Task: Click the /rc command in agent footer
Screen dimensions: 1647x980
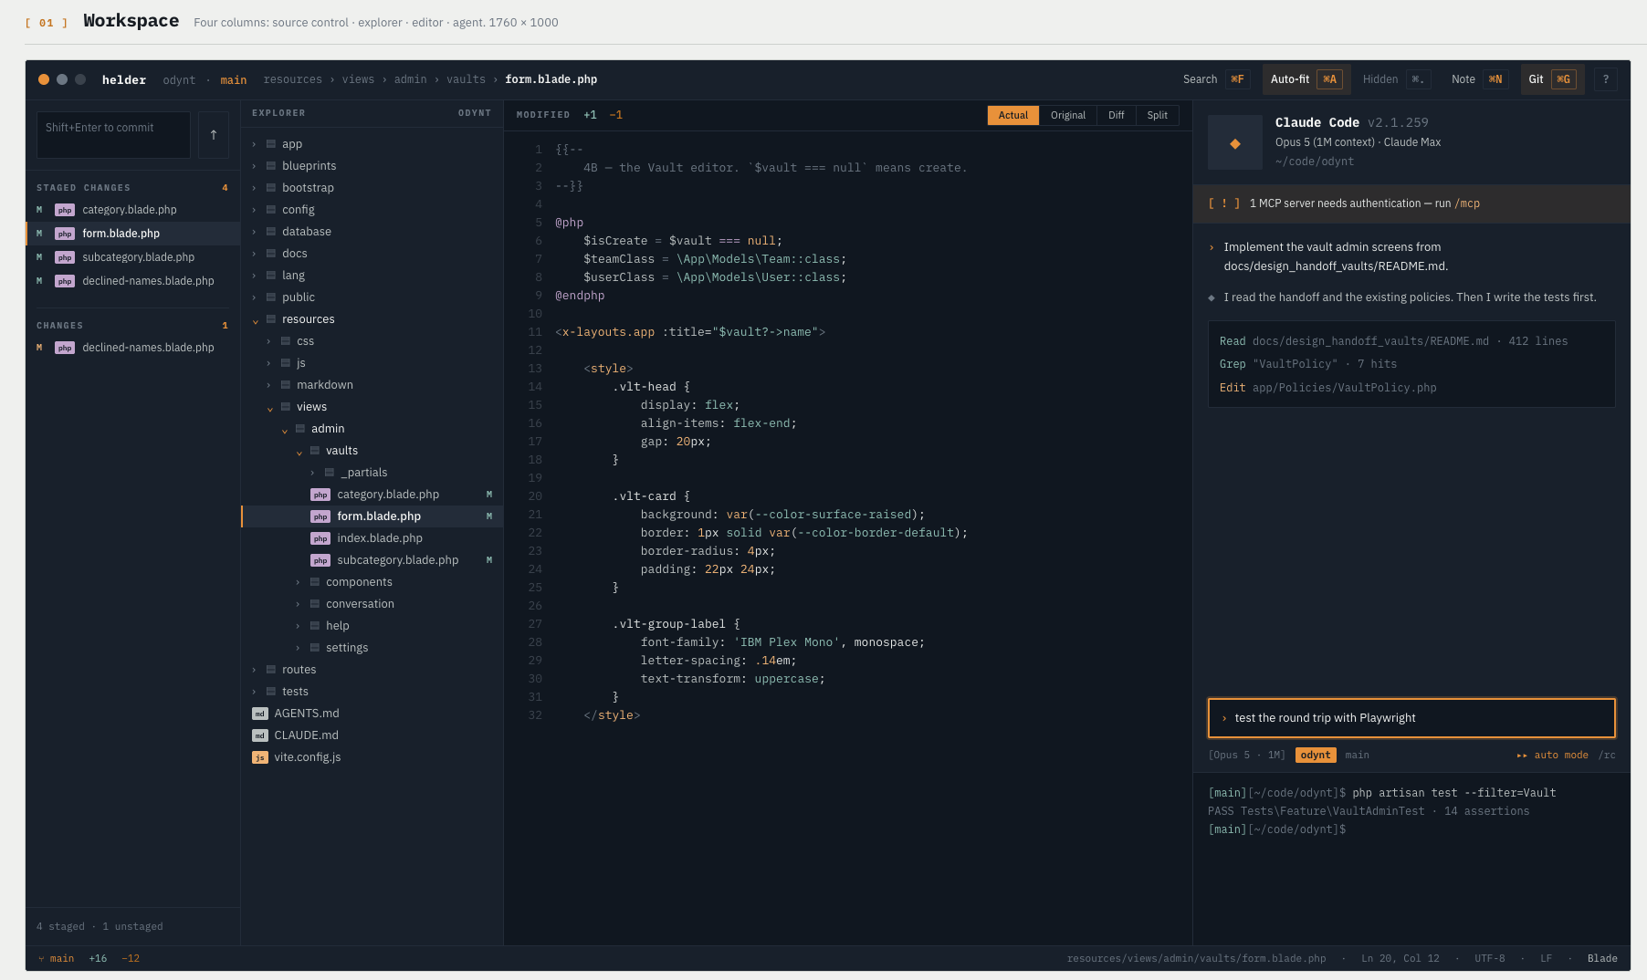Action: point(1608,756)
